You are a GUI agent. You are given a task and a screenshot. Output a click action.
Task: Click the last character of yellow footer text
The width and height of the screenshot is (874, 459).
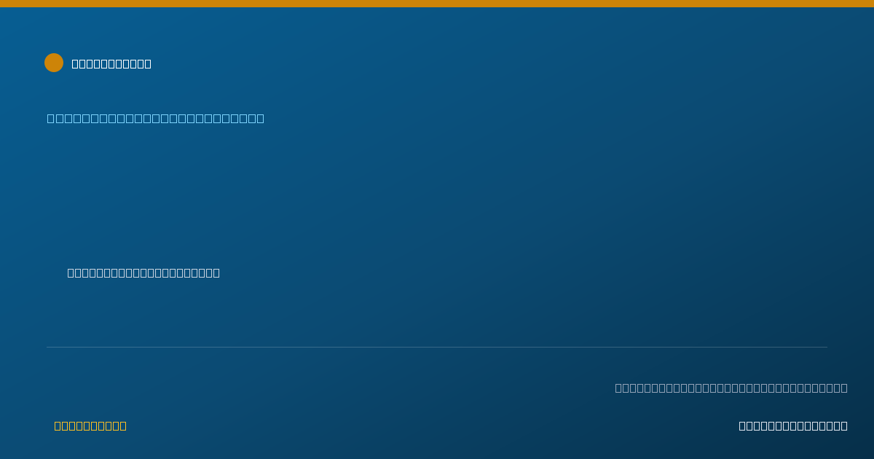(123, 425)
